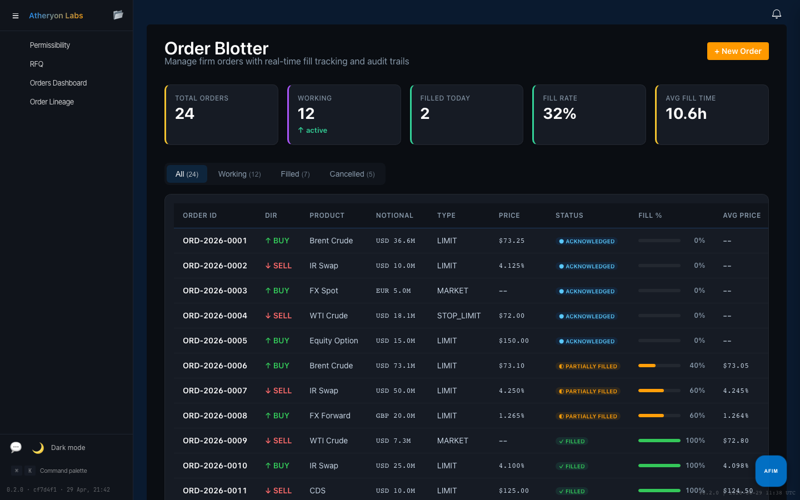This screenshot has height=500, width=800.
Task: Click SELL direction for ORD-2026-0002
Action: tap(278, 266)
